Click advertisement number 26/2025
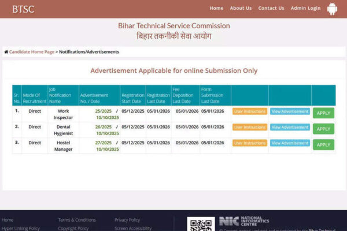347x231 pixels. click(104, 127)
